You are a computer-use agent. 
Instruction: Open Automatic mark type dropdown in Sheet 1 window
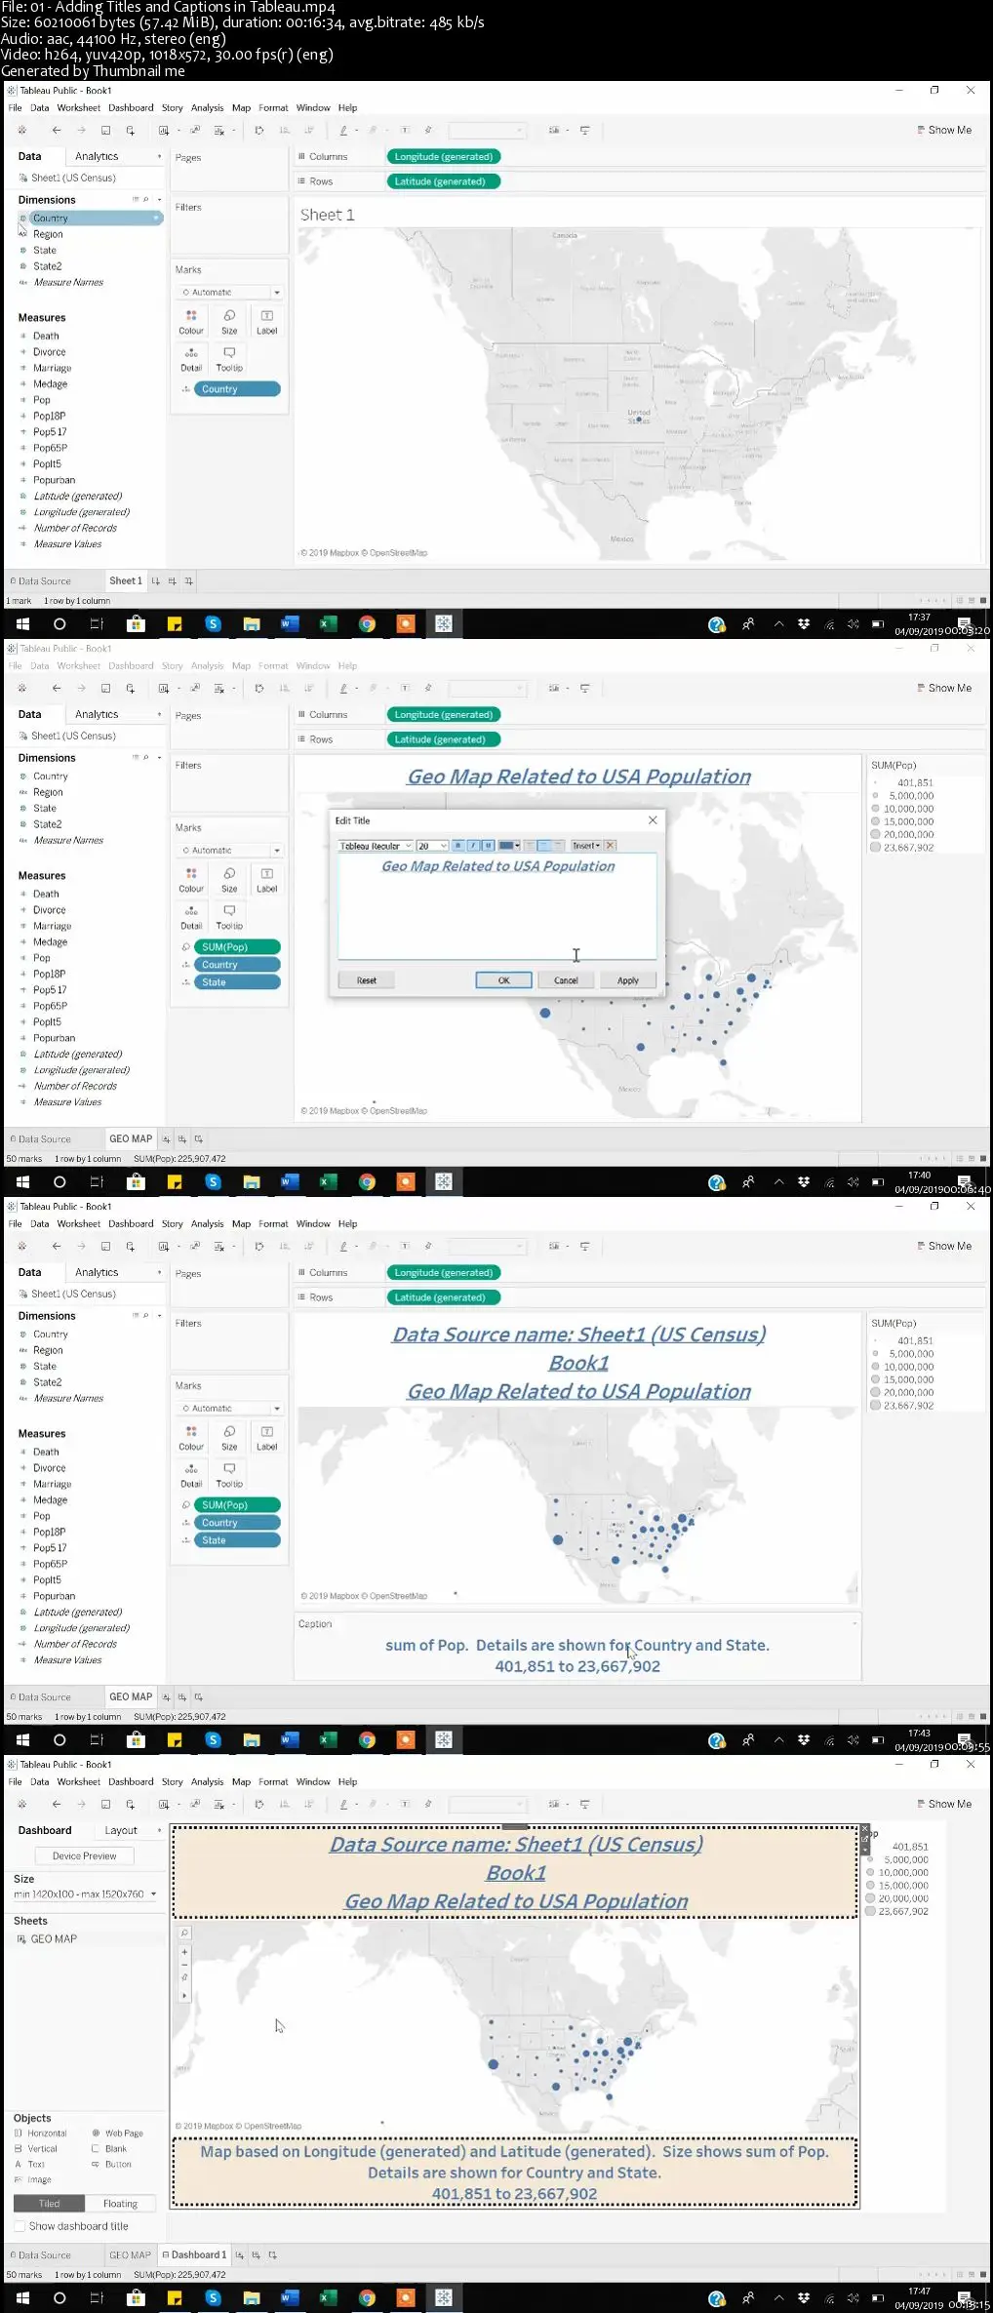click(x=230, y=292)
